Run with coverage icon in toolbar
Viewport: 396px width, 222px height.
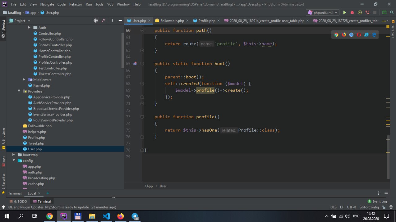tap(359, 13)
